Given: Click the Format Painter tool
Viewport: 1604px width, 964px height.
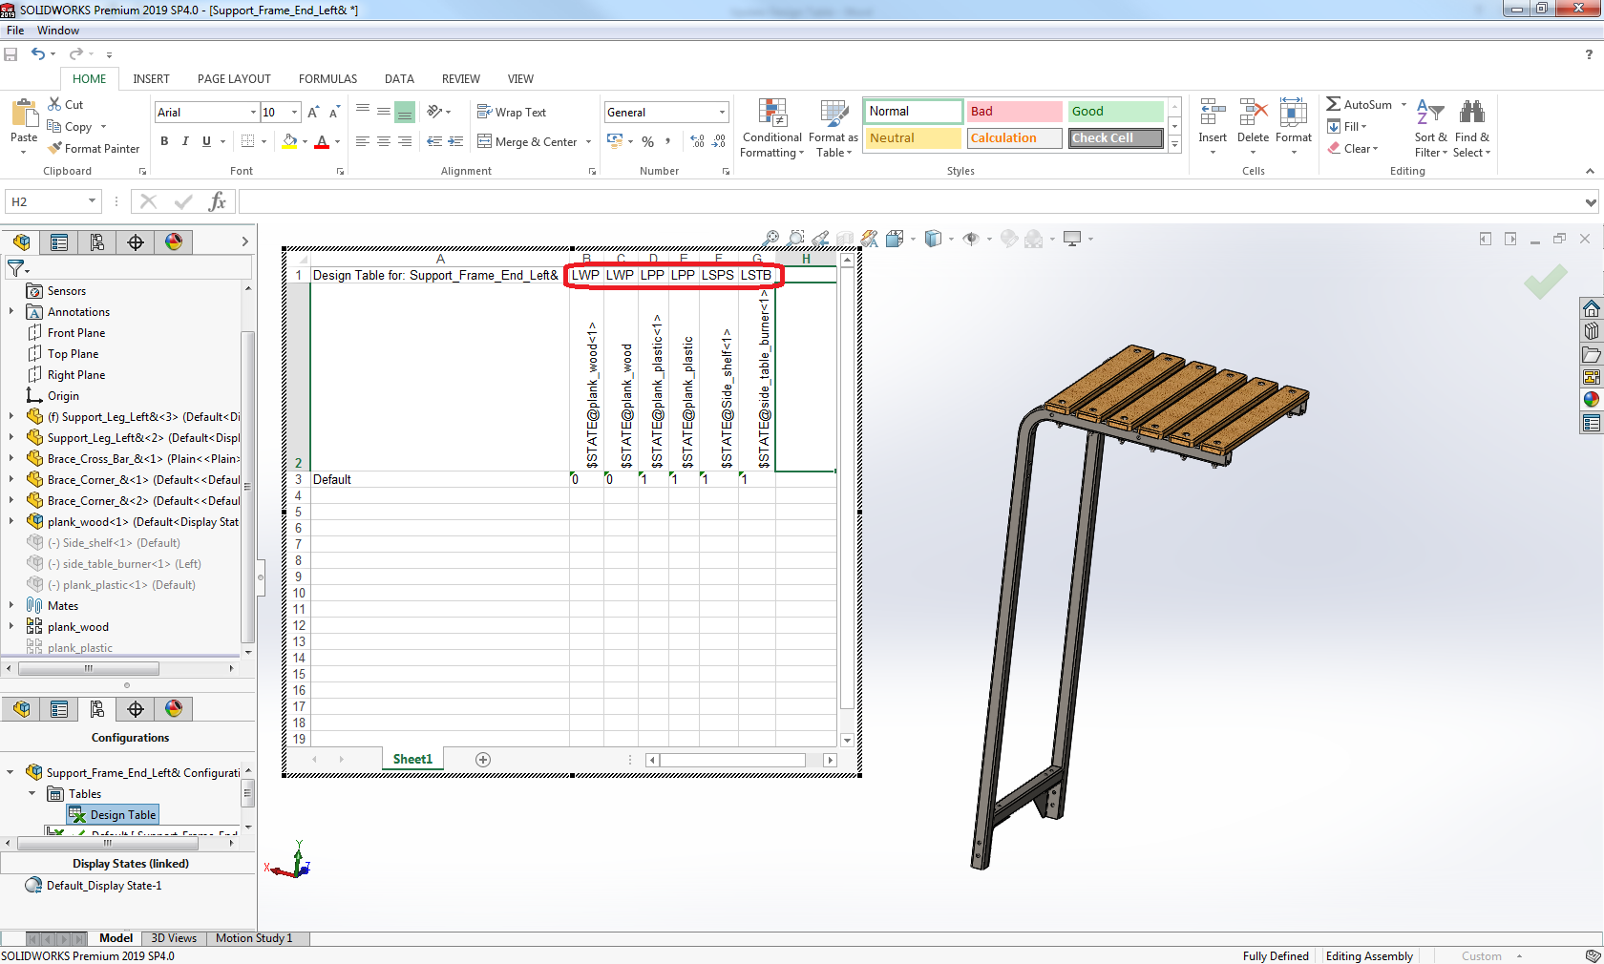Looking at the screenshot, I should (x=95, y=149).
